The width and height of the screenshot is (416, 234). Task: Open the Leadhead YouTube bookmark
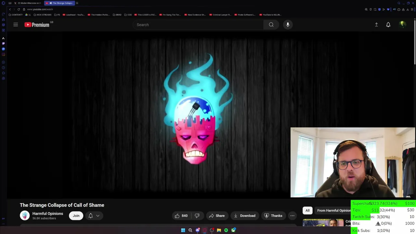tap(74, 15)
